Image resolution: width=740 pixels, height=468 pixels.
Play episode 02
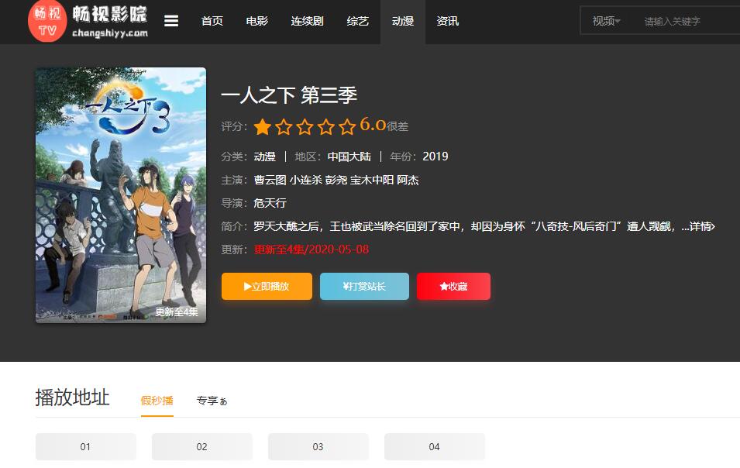(x=202, y=447)
